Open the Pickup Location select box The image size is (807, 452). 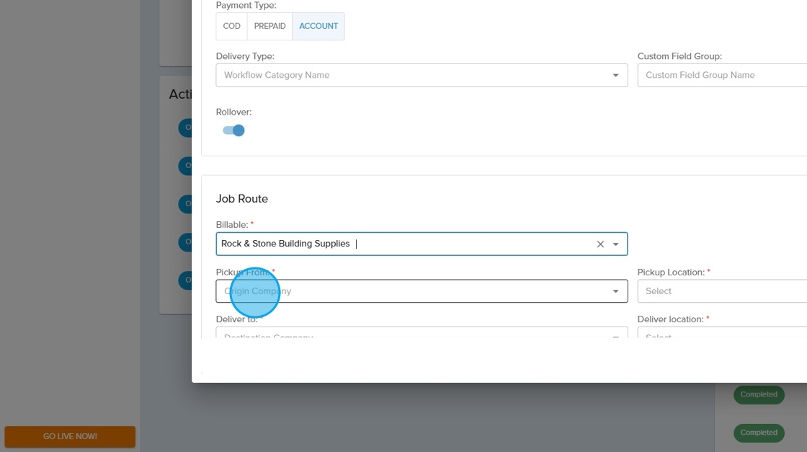(x=721, y=291)
